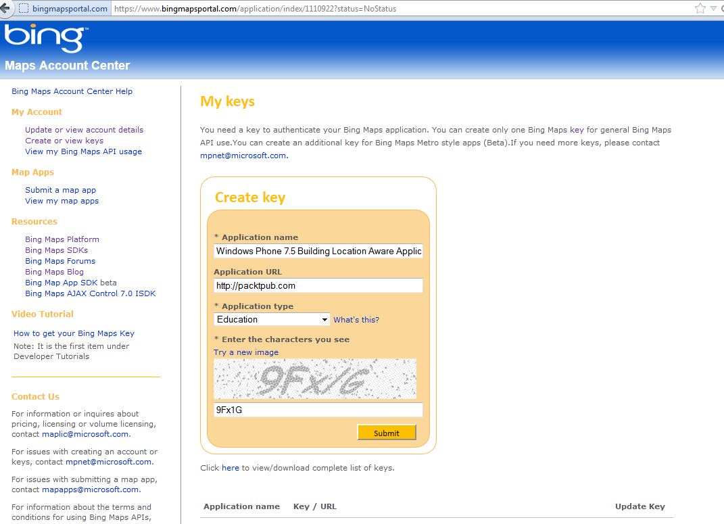This screenshot has width=724, height=524.
Task: Click the My Account section heading
Action: point(37,112)
